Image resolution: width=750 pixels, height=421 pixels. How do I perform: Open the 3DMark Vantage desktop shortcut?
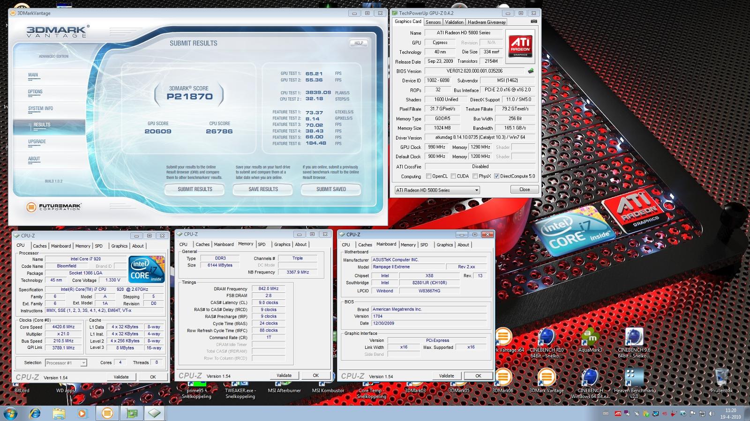point(547,381)
